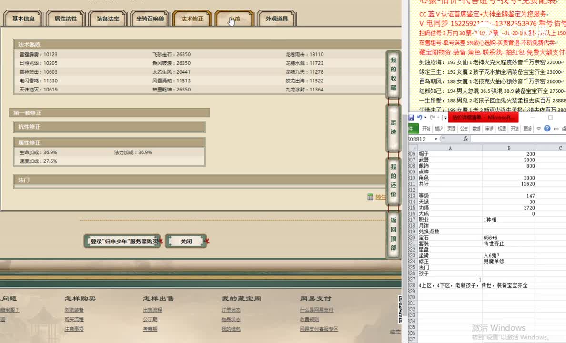Open the Name Box dropdown
This screenshot has width=566, height=343.
click(435, 139)
